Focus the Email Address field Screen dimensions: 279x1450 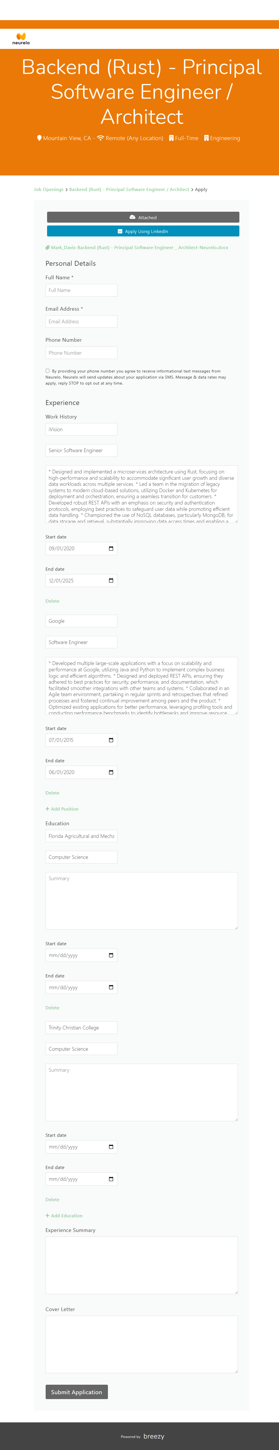tap(82, 321)
